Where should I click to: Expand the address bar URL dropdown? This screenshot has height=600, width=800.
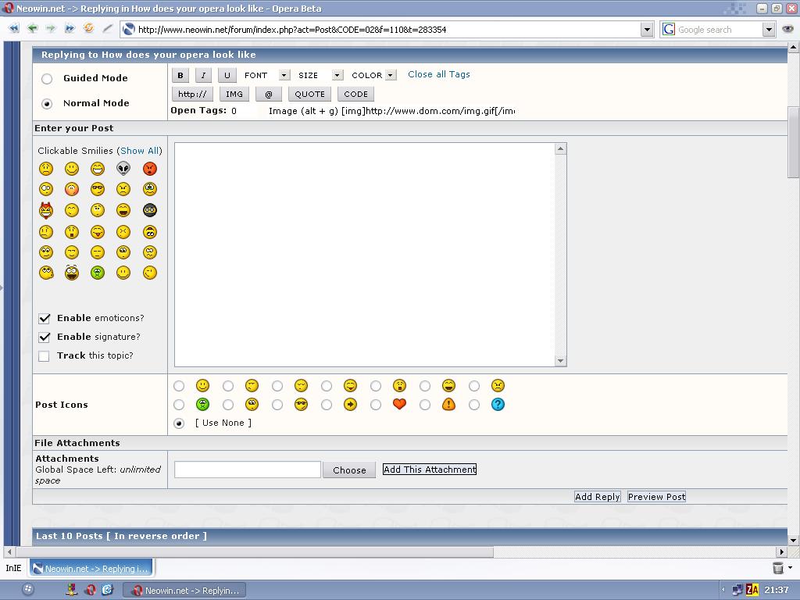(647, 30)
